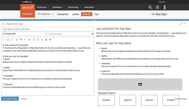Upload an image with the picture icon
Viewport: 189px width, 109px height.
click(x=29, y=40)
